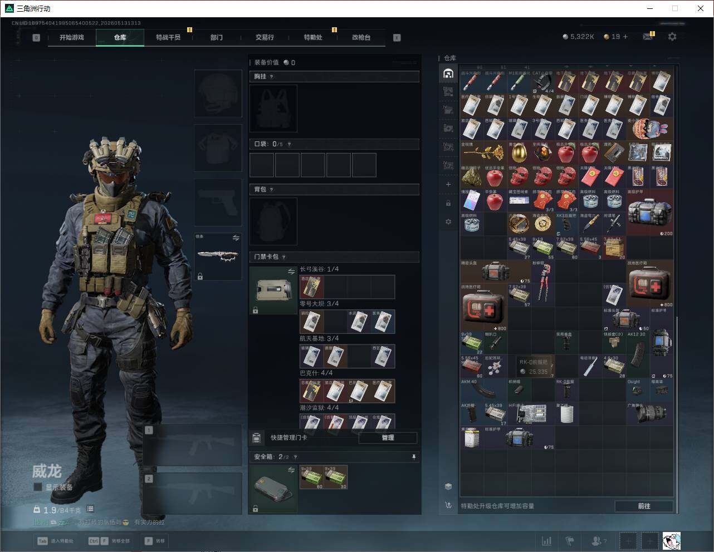Select the 情报 holographic card item

coord(472,200)
